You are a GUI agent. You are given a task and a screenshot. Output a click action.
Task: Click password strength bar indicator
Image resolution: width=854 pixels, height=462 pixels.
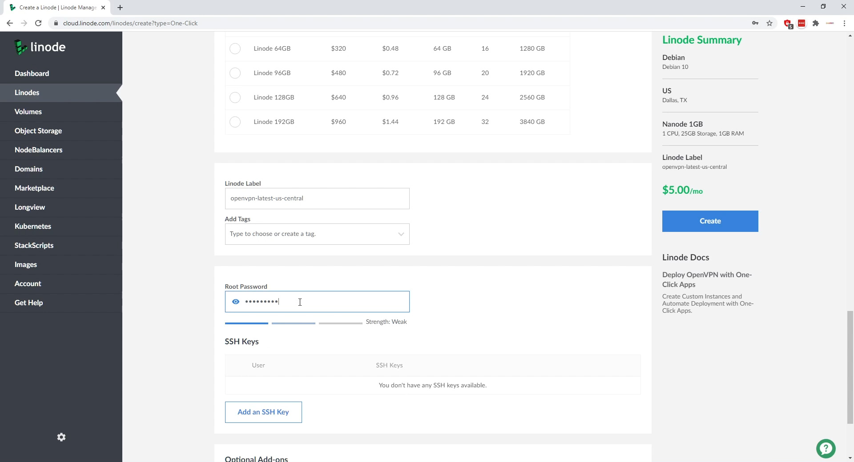tap(294, 323)
